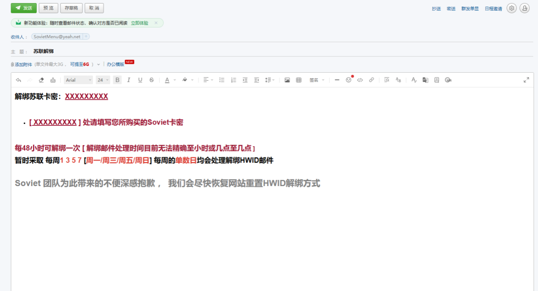The height and width of the screenshot is (291, 538).
Task: Open the font size 24 dropdown
Action: [103, 80]
